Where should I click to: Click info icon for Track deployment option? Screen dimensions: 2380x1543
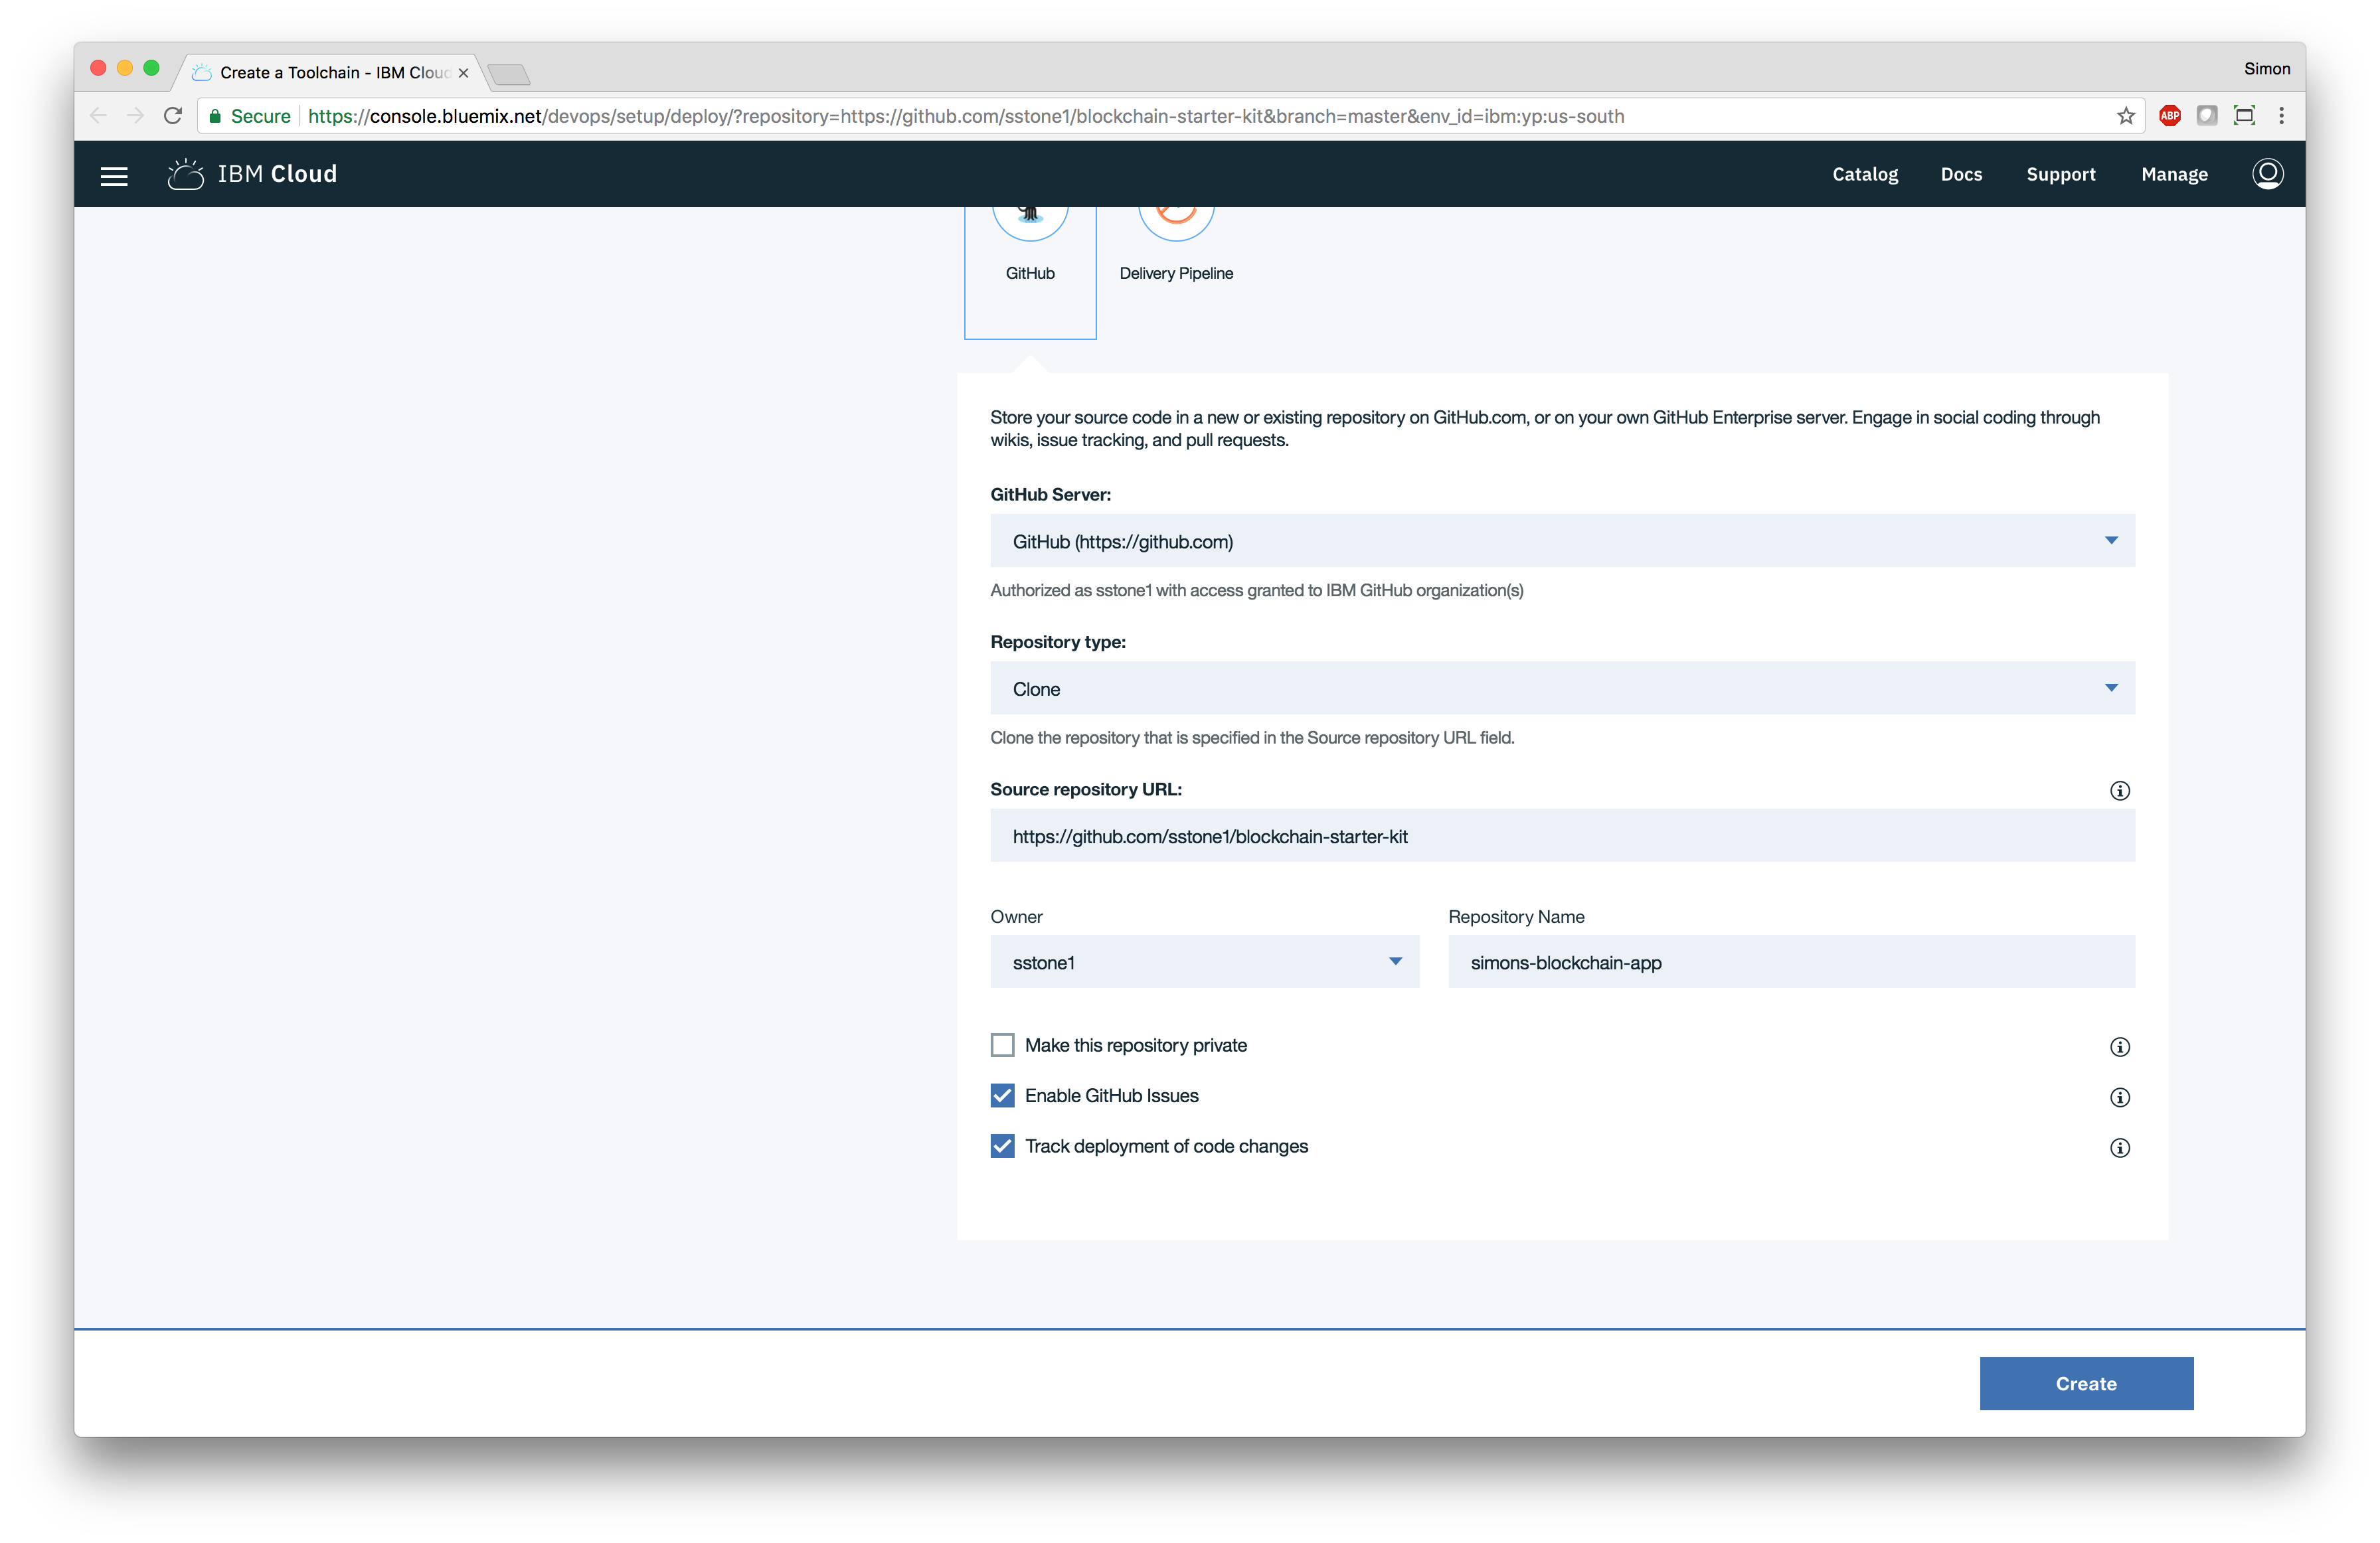tap(2119, 1148)
